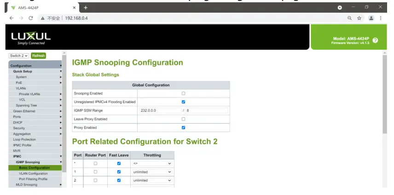Collapse the IPMC menu item
Viewport: 394px width, 195px height.
click(35, 156)
